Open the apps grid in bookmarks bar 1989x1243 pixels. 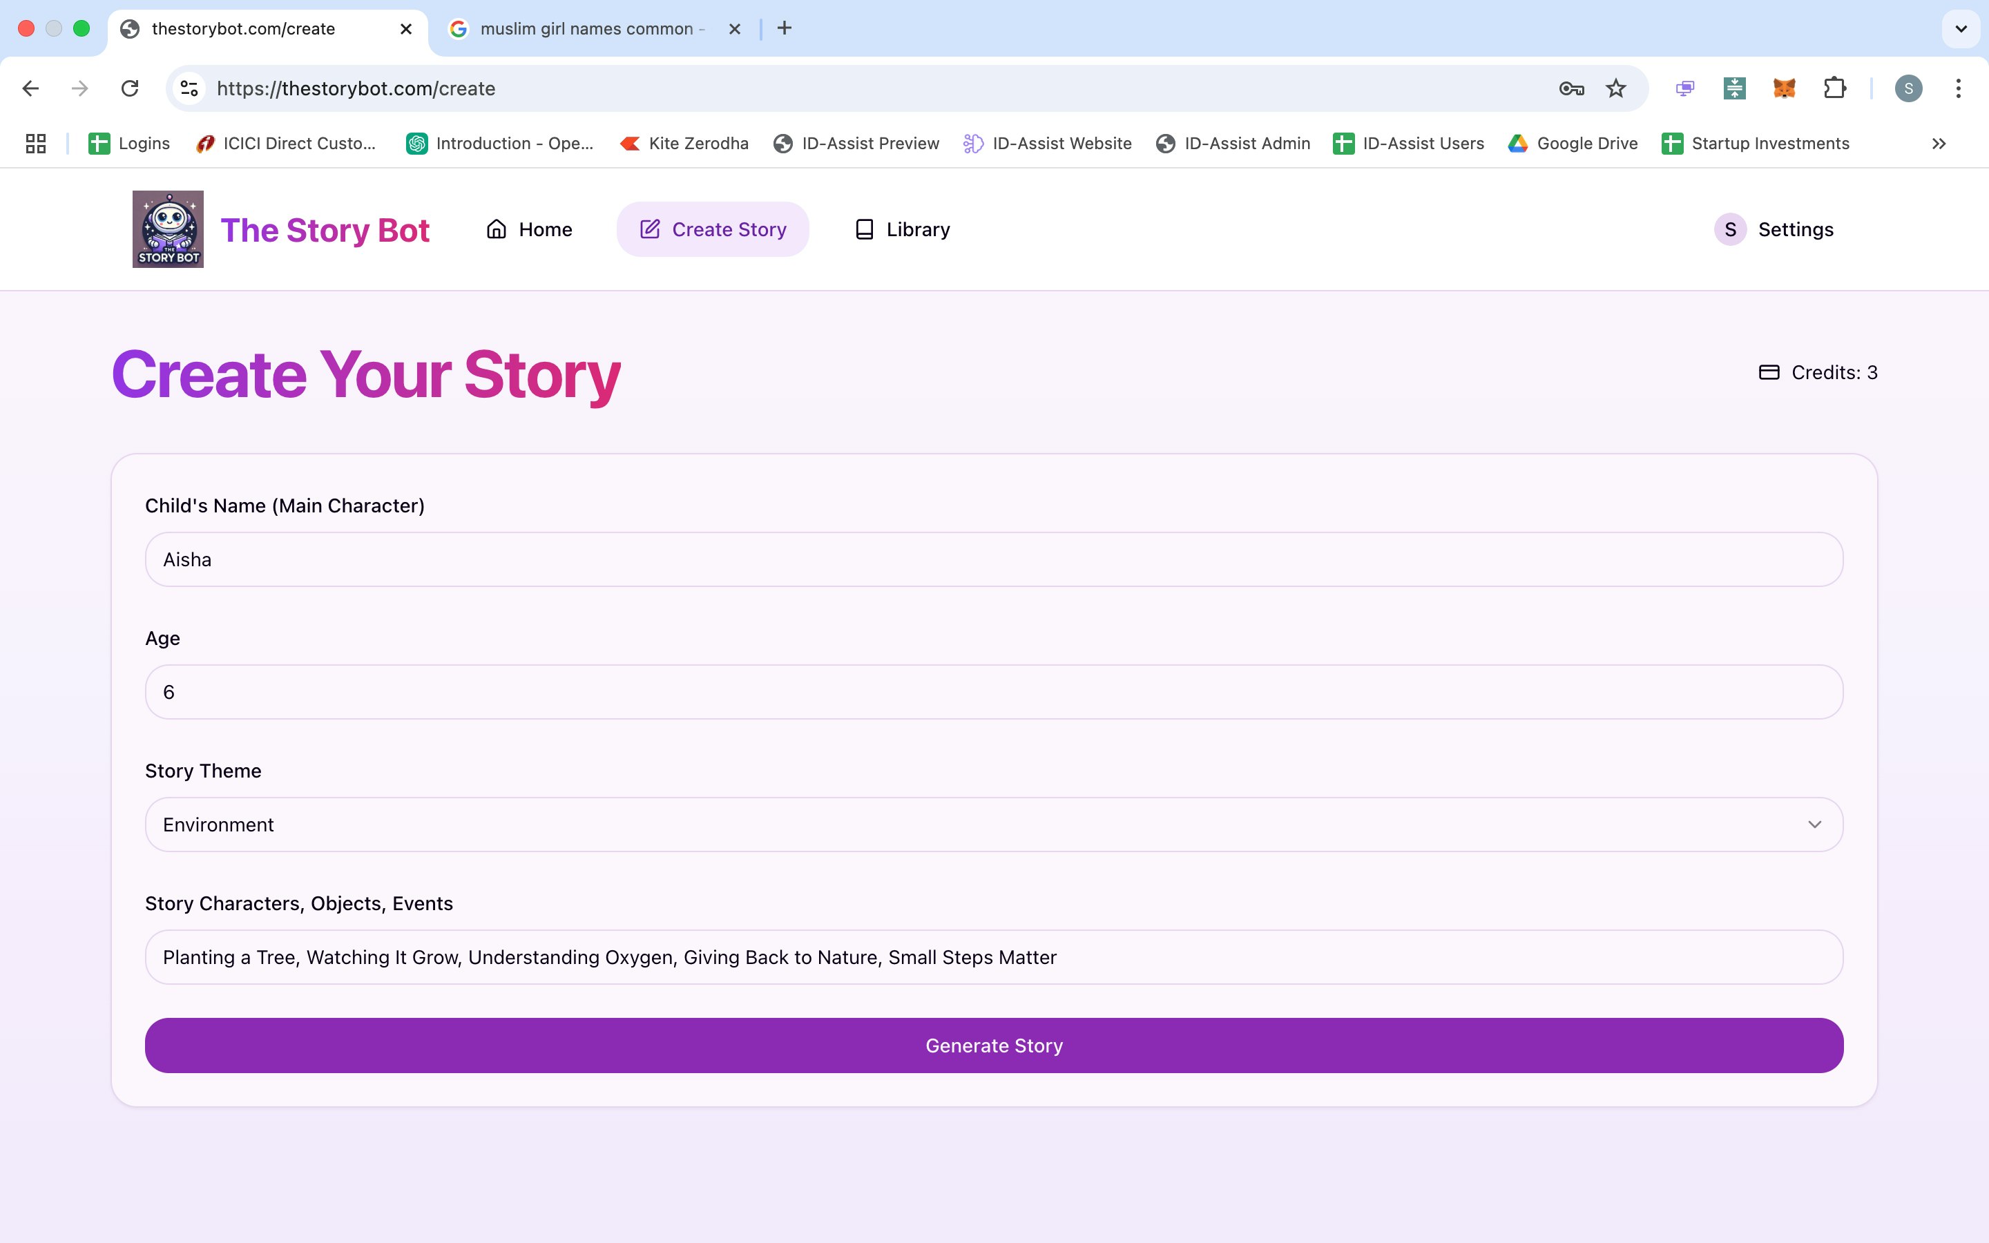(35, 144)
